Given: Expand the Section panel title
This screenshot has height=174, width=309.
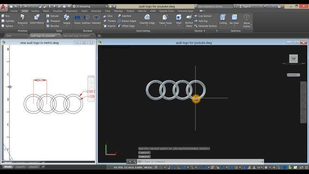Looking at the screenshot, I should pos(200,31).
